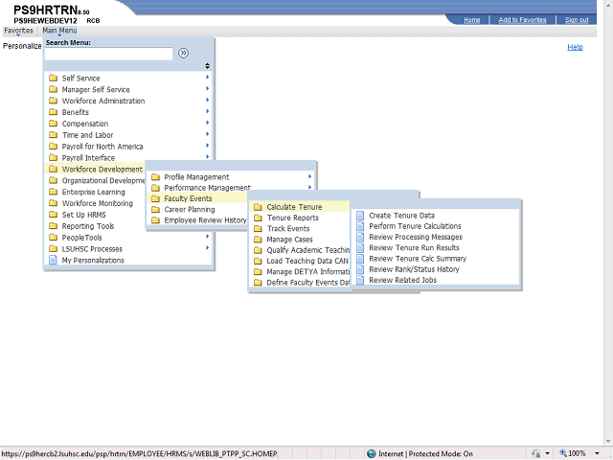Click the search menu go button icon

[183, 53]
